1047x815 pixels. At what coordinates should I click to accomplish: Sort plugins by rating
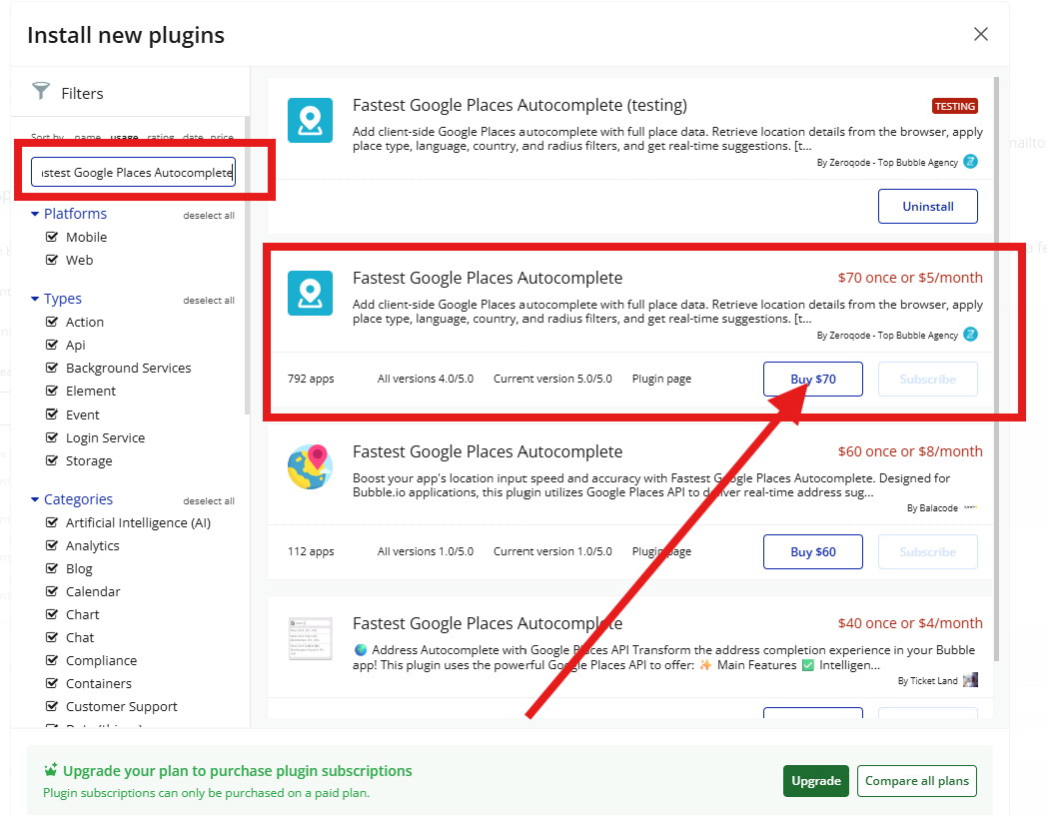point(160,137)
